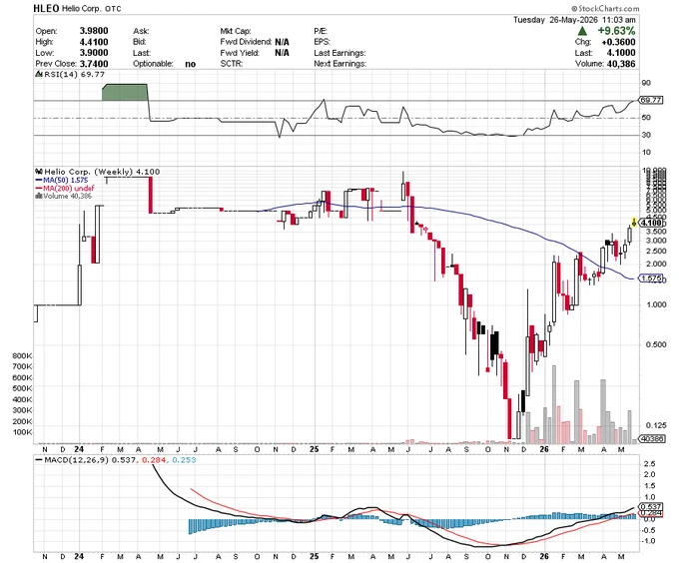Click the green up-arrow change indicator
Image resolution: width=679 pixels, height=563 pixels.
582,31
